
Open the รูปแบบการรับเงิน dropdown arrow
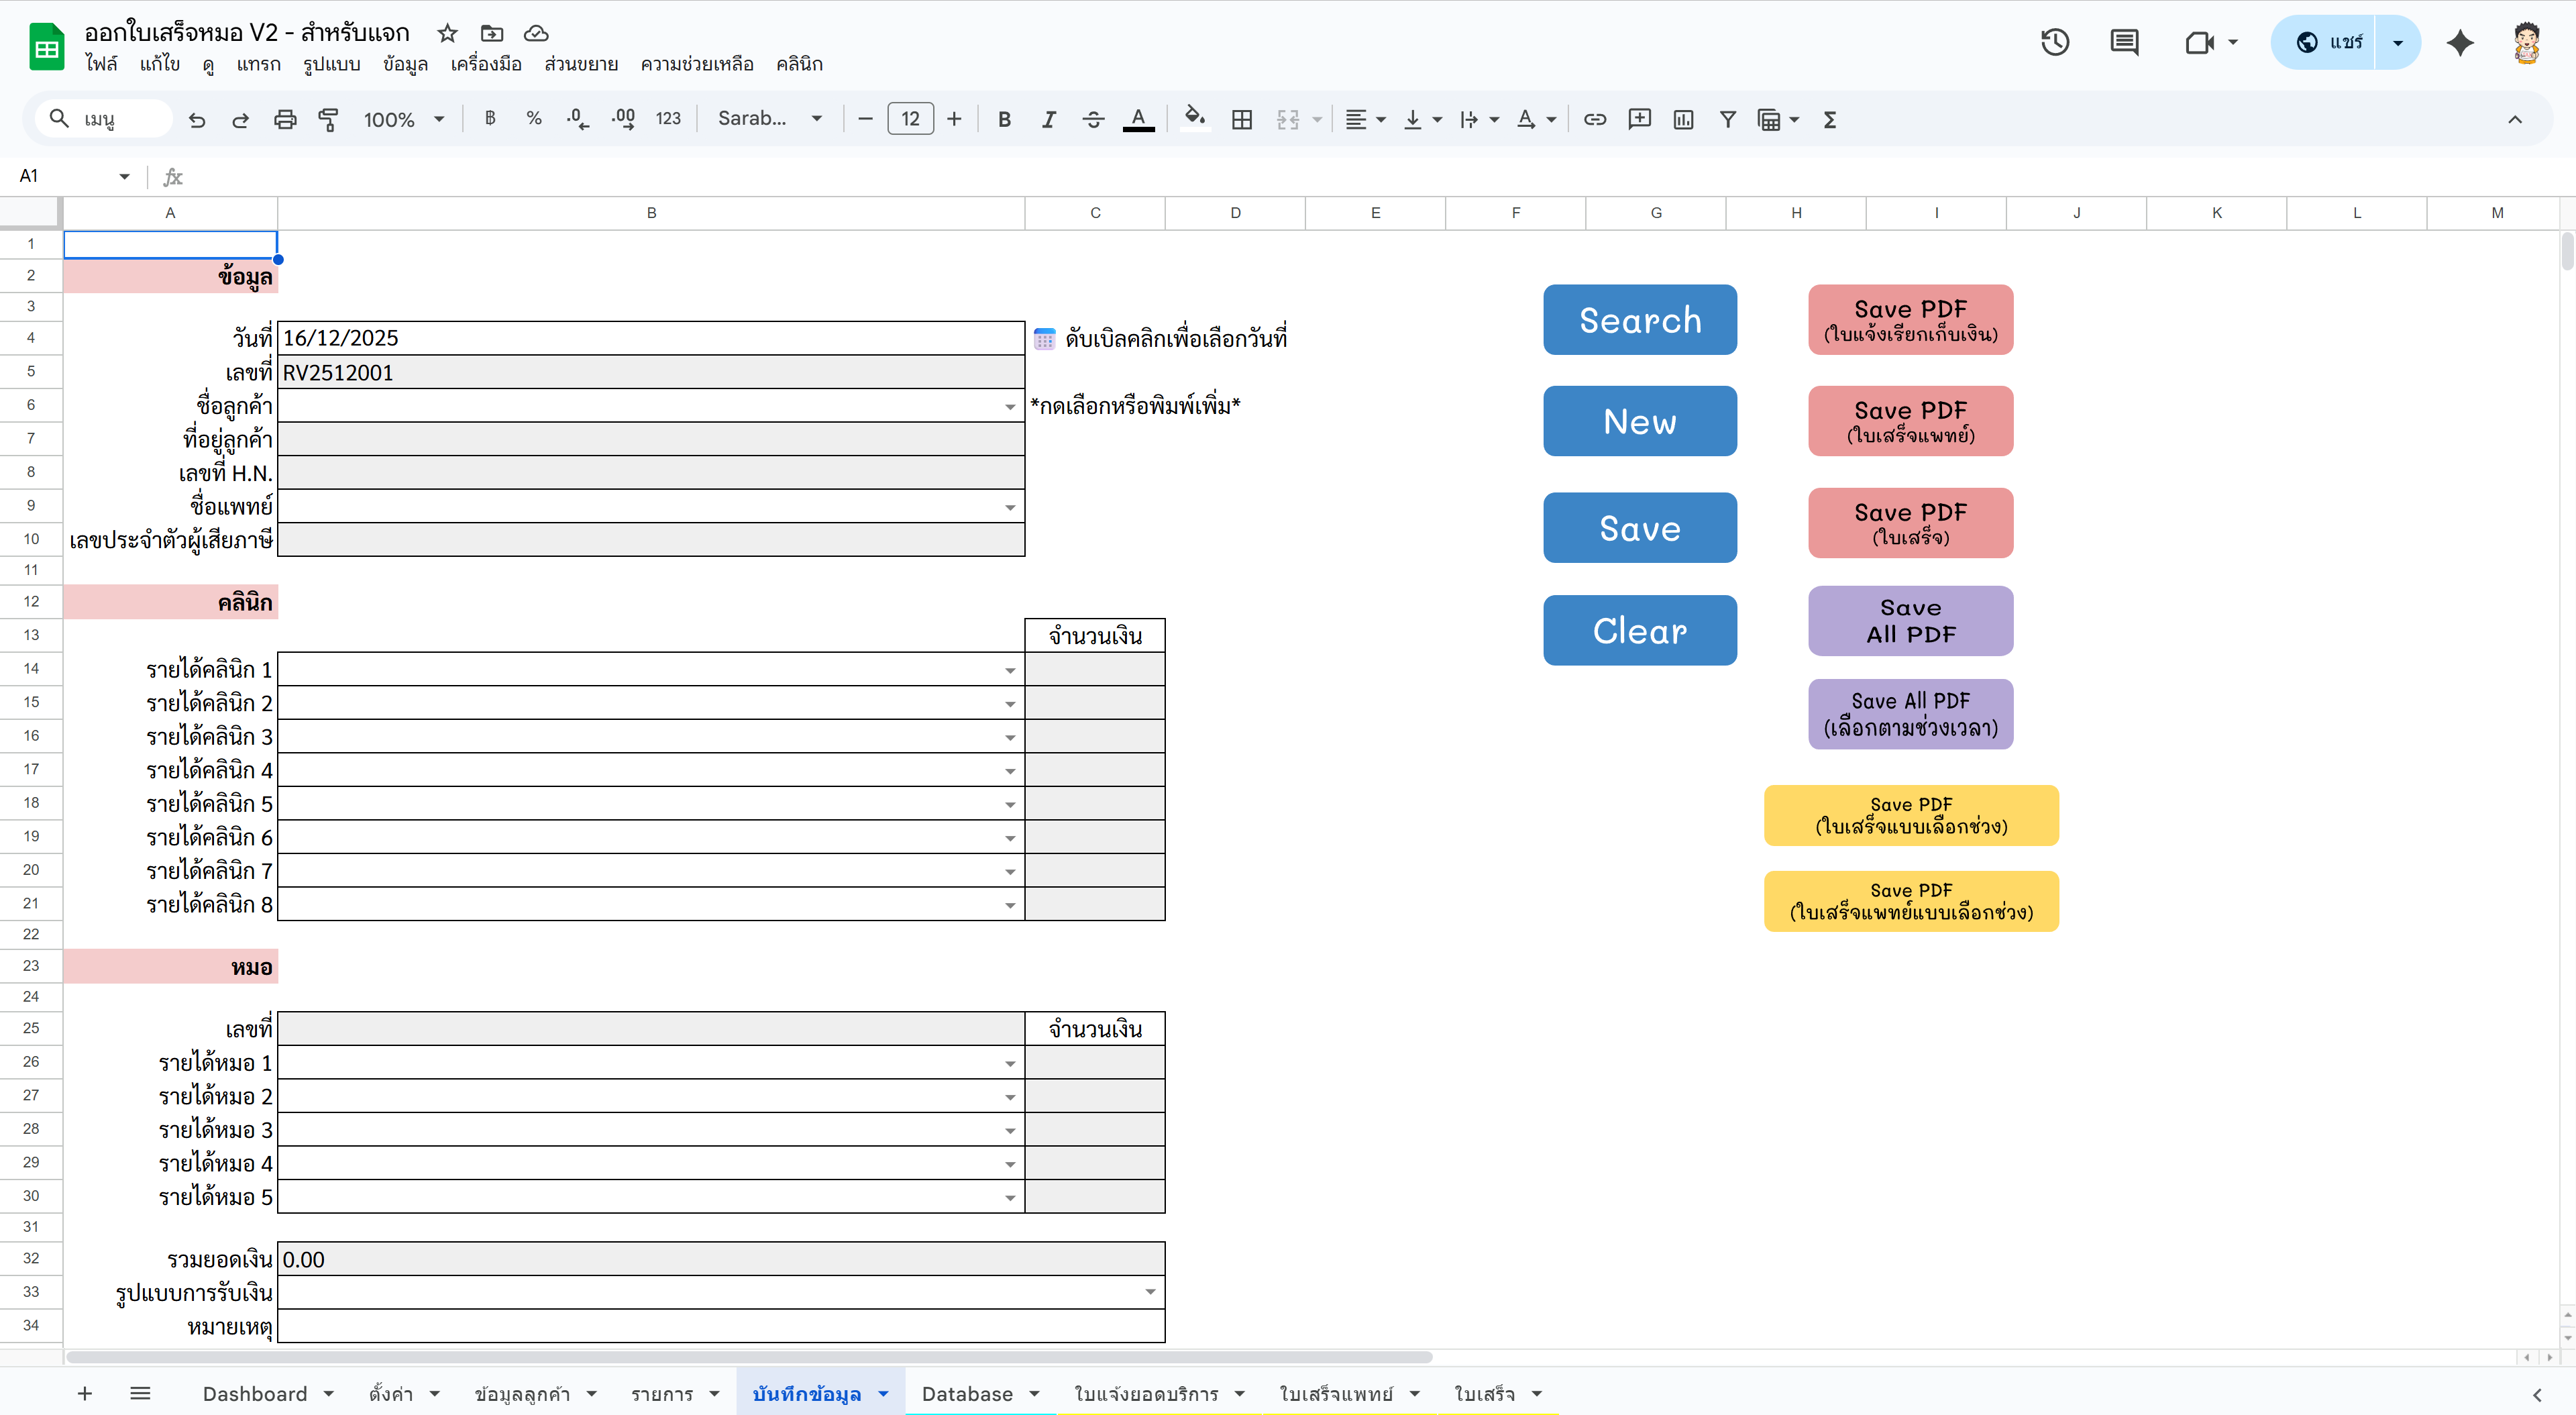[1150, 1292]
